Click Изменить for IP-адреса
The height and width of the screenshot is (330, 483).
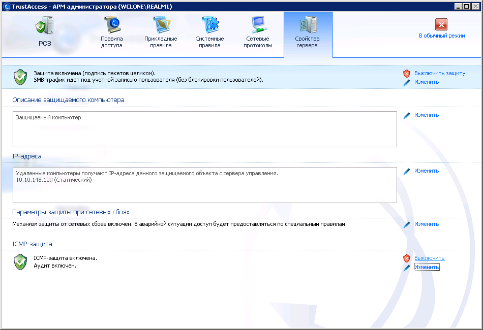pos(427,171)
